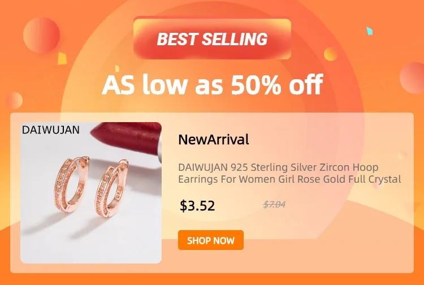
Task: Click the second line of product description
Action: pos(289,179)
